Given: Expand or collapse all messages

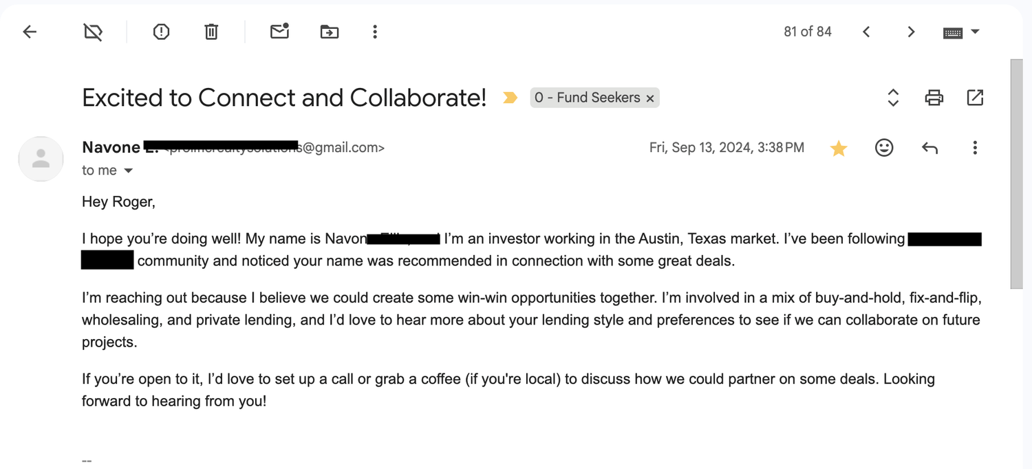Looking at the screenshot, I should point(893,98).
